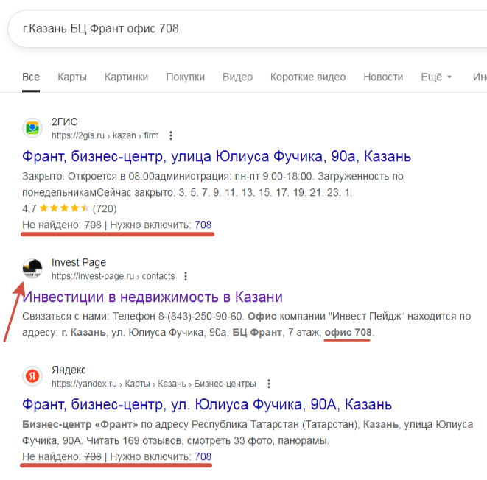Open the Yandex Франт бизнес-центр title link
This screenshot has width=487, height=480.
click(207, 405)
